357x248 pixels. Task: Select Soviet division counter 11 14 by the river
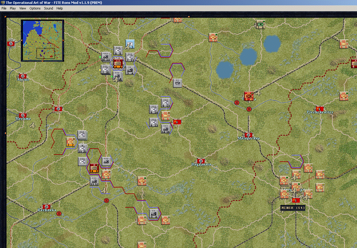(142, 181)
